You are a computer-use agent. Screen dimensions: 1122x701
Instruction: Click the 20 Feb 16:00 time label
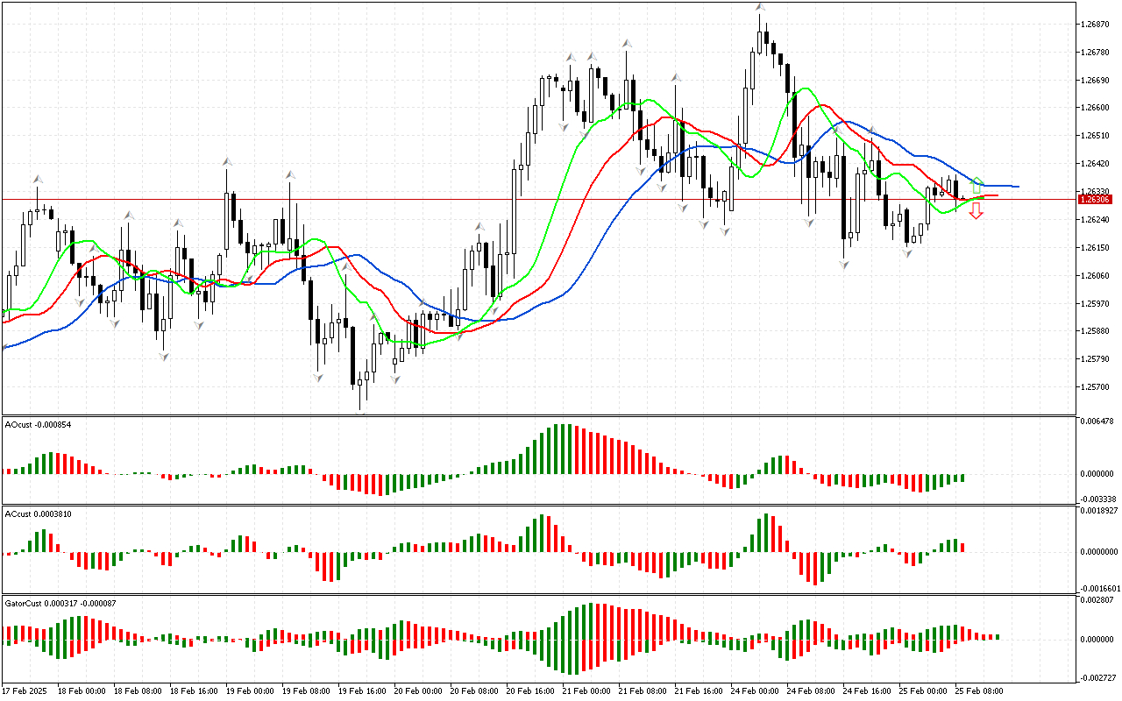point(529,691)
